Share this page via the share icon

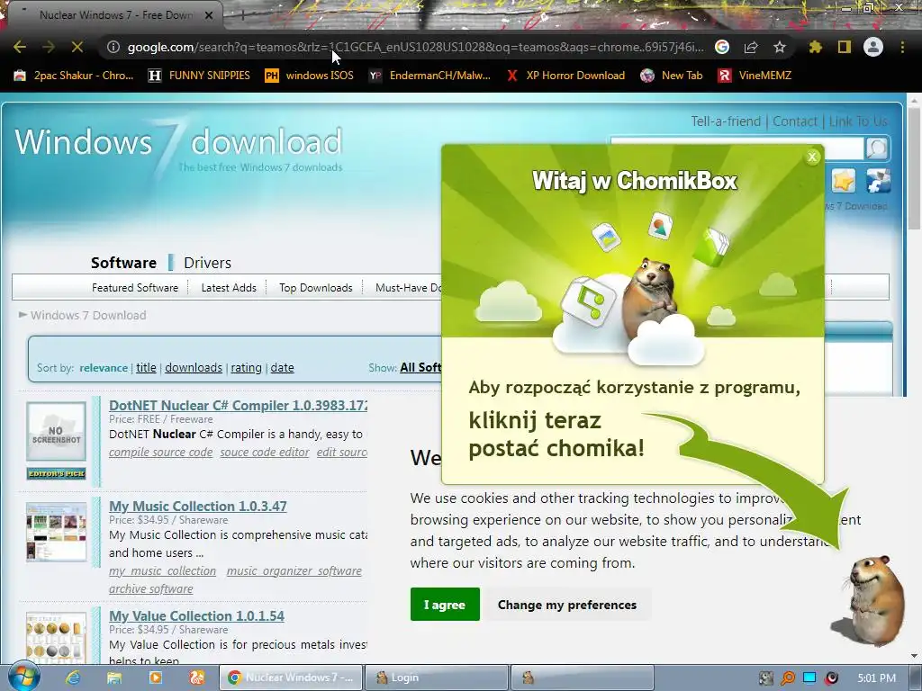751,47
